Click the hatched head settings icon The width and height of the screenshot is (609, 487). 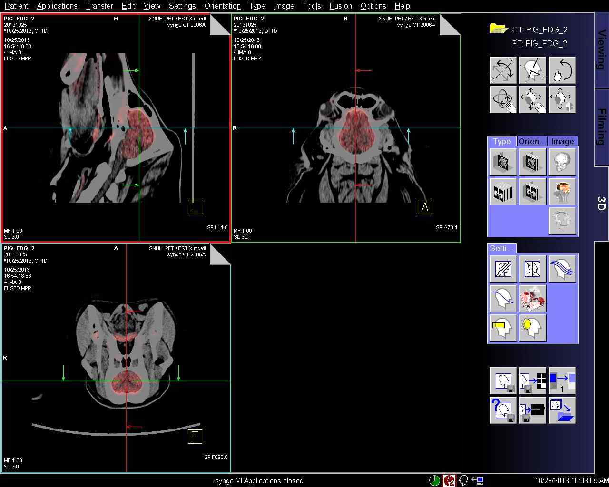click(503, 269)
